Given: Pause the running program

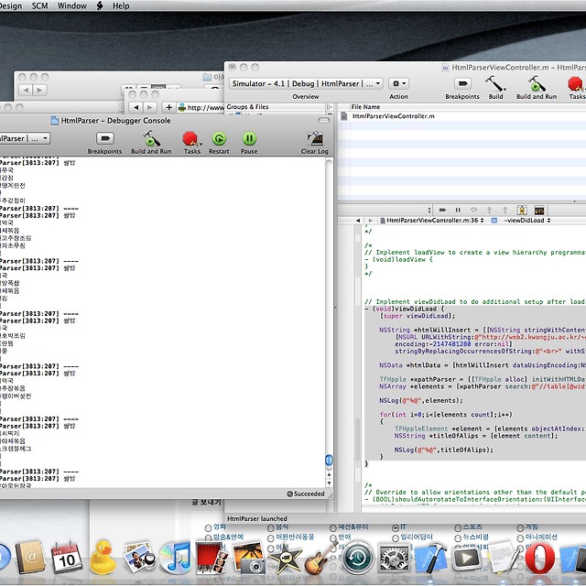Looking at the screenshot, I should tap(249, 139).
